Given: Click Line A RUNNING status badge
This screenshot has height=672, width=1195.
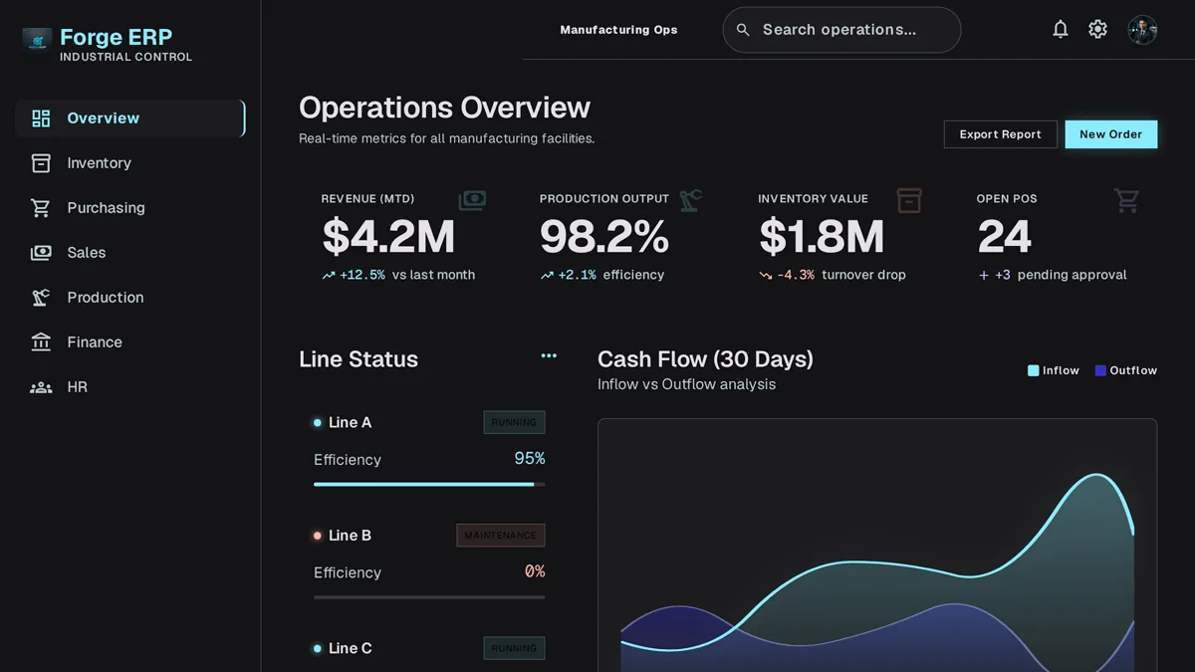Looking at the screenshot, I should tap(514, 423).
